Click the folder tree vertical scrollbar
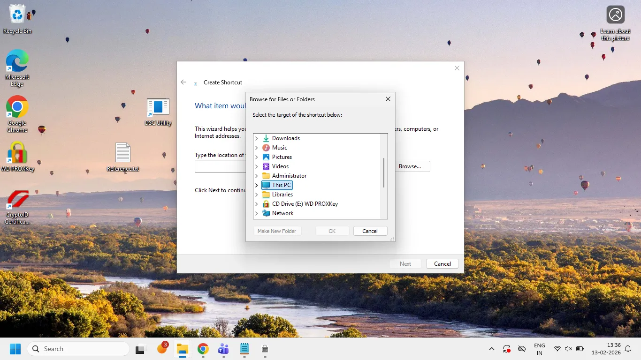The height and width of the screenshot is (360, 641). 384,172
